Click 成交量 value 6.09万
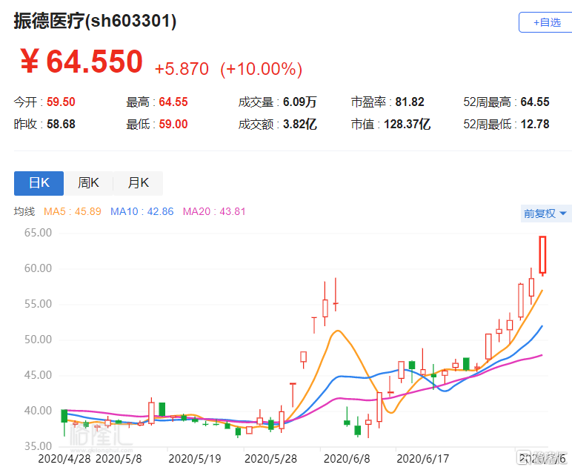572x470 pixels. 300,102
